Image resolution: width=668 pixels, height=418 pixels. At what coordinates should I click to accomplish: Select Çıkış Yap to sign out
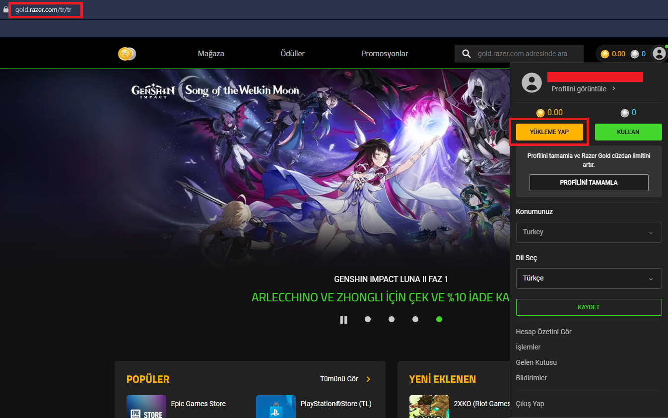(x=530, y=404)
